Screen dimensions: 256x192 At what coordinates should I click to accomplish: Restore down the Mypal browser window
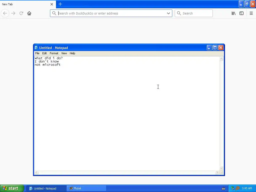click(x=247, y=4)
